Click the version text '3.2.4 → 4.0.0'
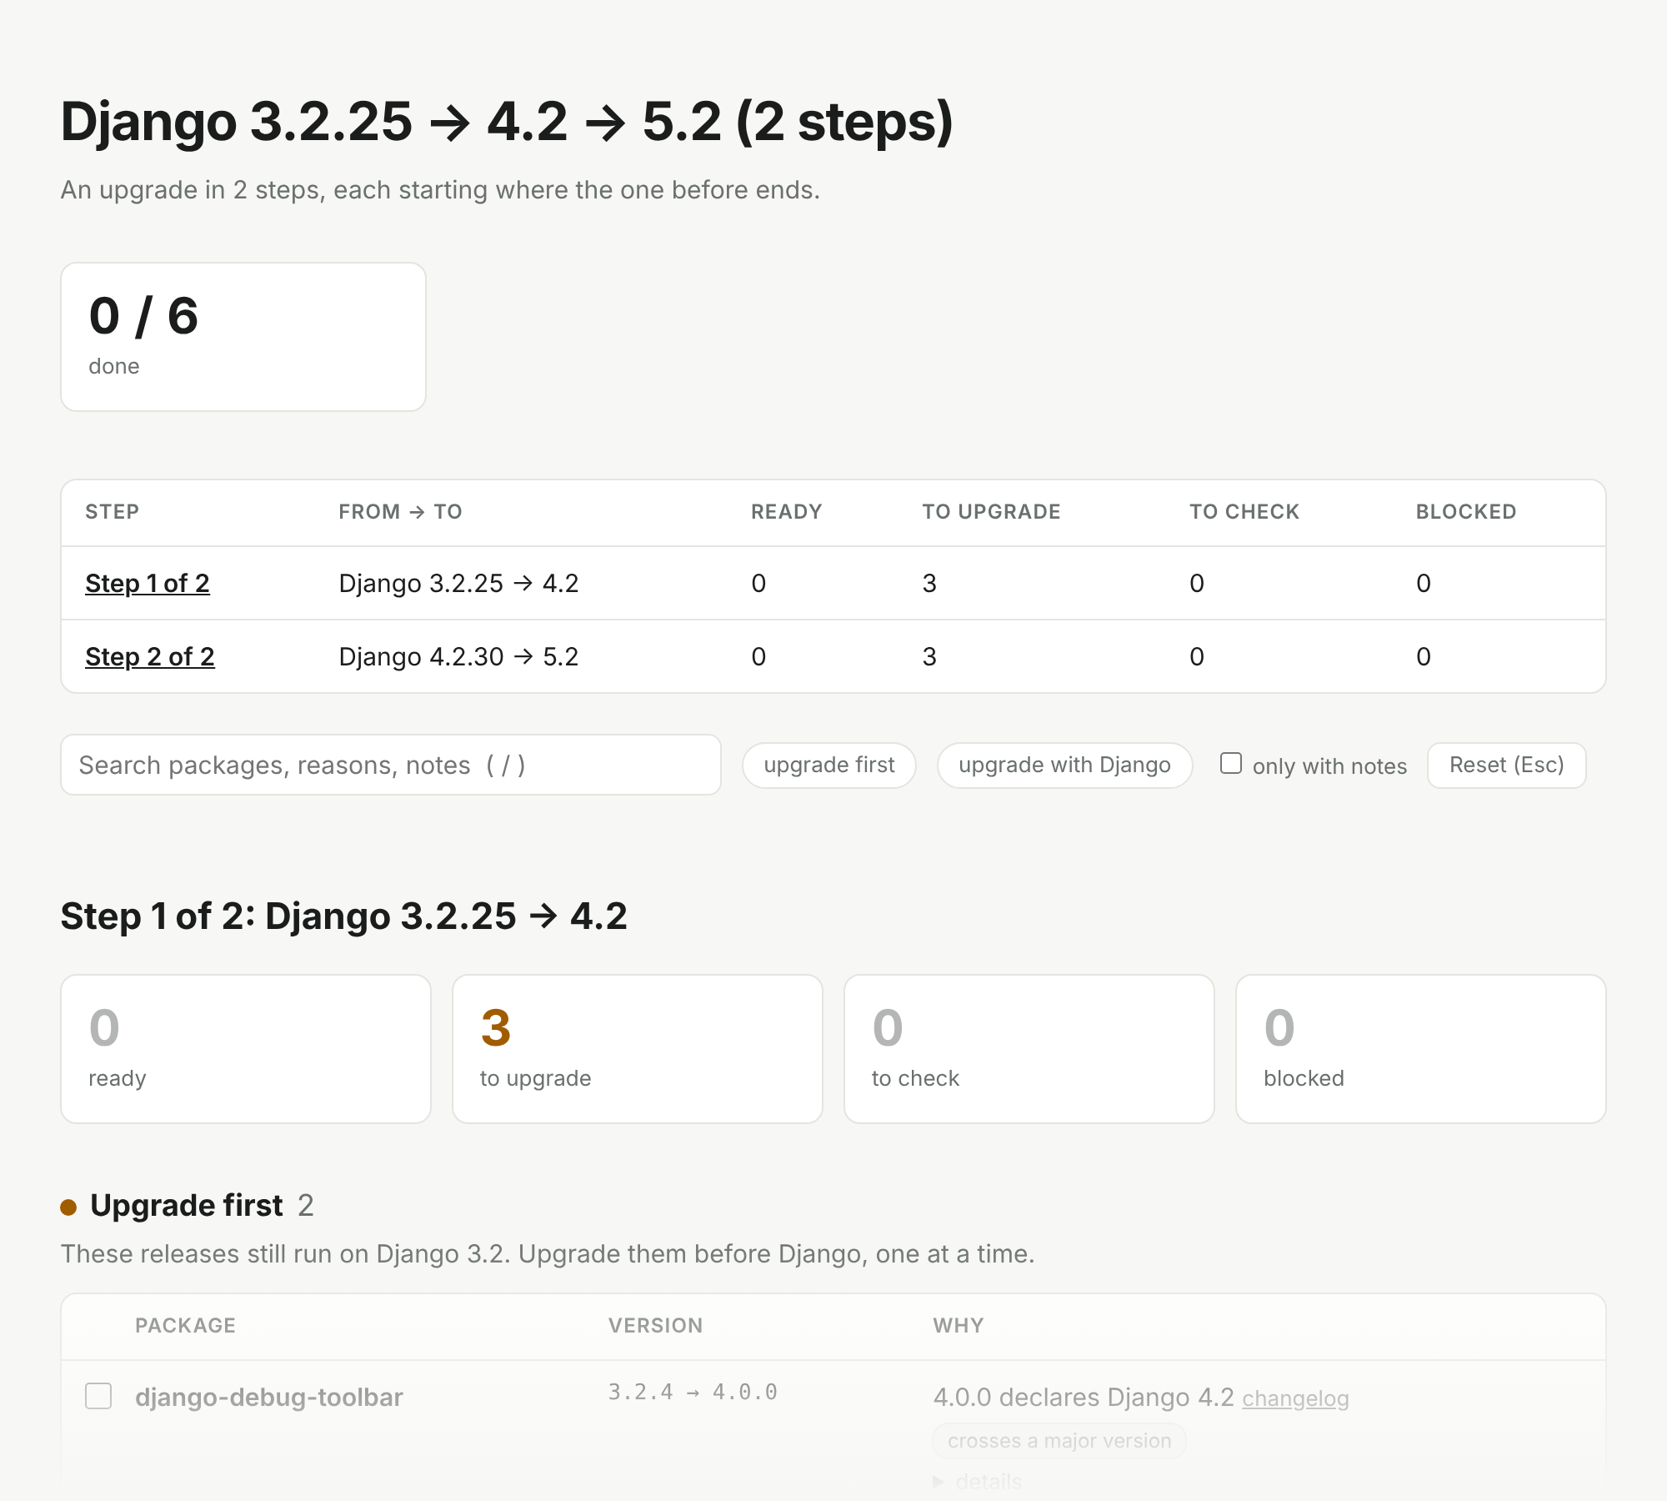 coord(693,1392)
